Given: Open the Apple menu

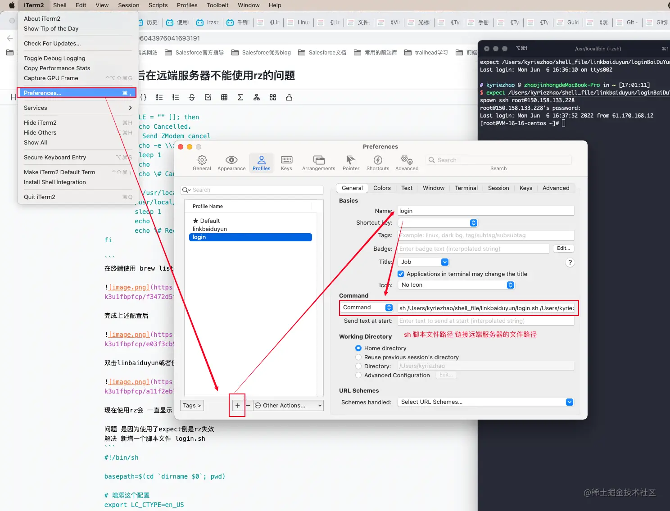Looking at the screenshot, I should 12,5.
